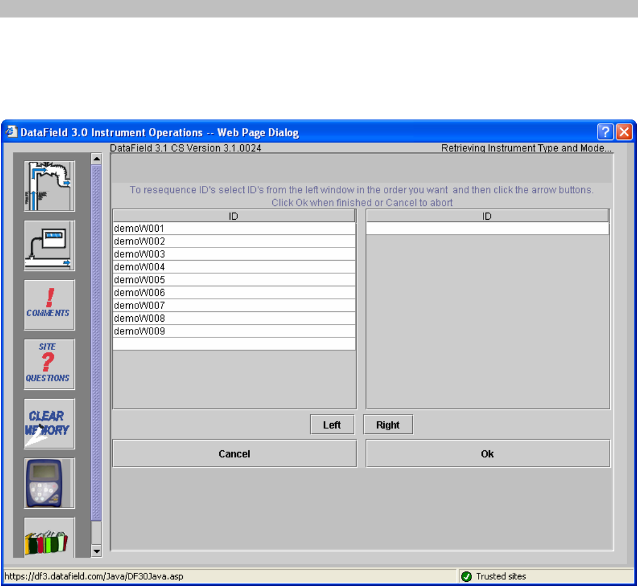Select ID demoW002 in left list
Viewport: 638px width, 586px height.
(234, 241)
